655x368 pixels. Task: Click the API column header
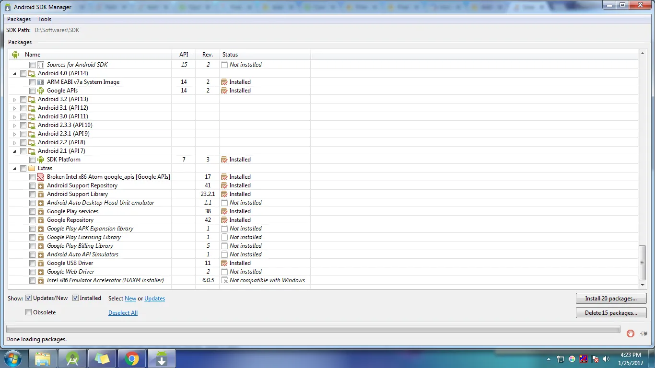coord(184,54)
